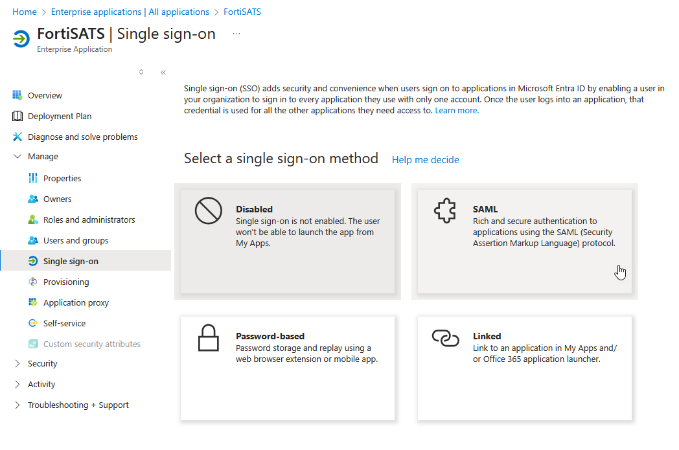Screen dimensions: 679x450
Task: Follow the Learn more link
Action: coord(457,110)
